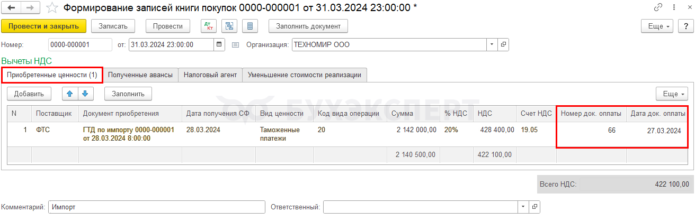Add document to favorites with the star

coord(52,8)
